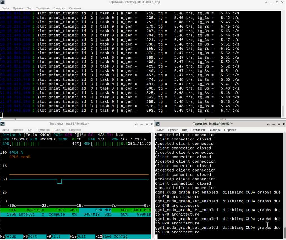The image size is (286, 240).
Task: Open Вид menu in llama_cpp terminal window
Action: pyautogui.click(x=29, y=8)
